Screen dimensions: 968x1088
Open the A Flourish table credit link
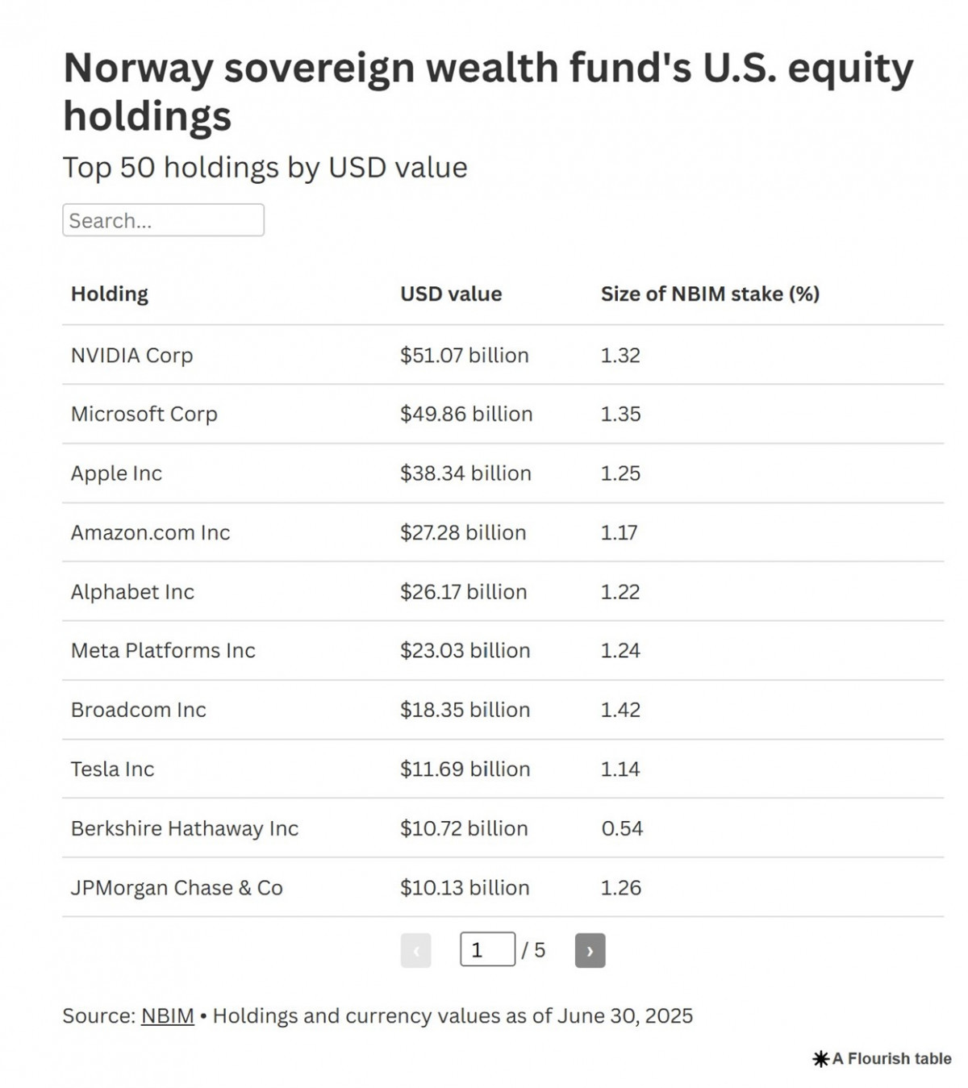click(x=891, y=1059)
